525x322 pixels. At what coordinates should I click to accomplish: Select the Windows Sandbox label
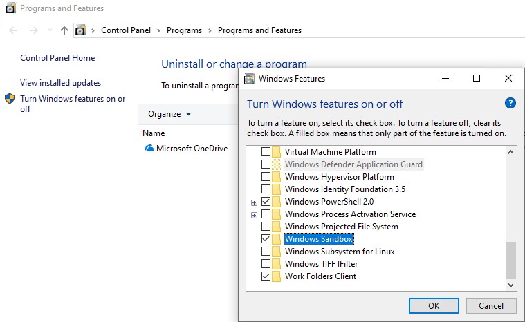319,239
